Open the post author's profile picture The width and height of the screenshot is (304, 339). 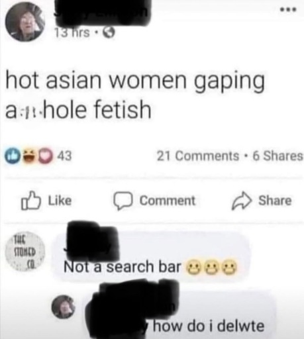click(x=25, y=21)
